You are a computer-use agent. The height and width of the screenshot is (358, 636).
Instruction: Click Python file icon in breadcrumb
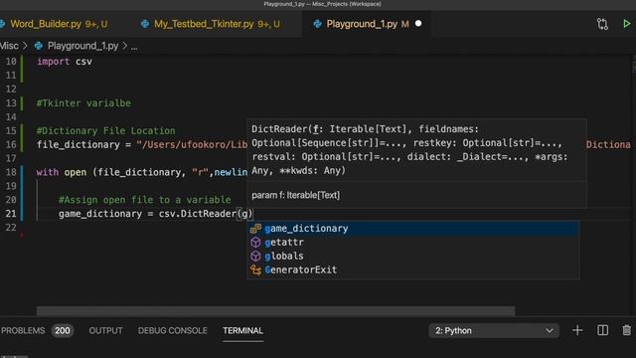39,46
